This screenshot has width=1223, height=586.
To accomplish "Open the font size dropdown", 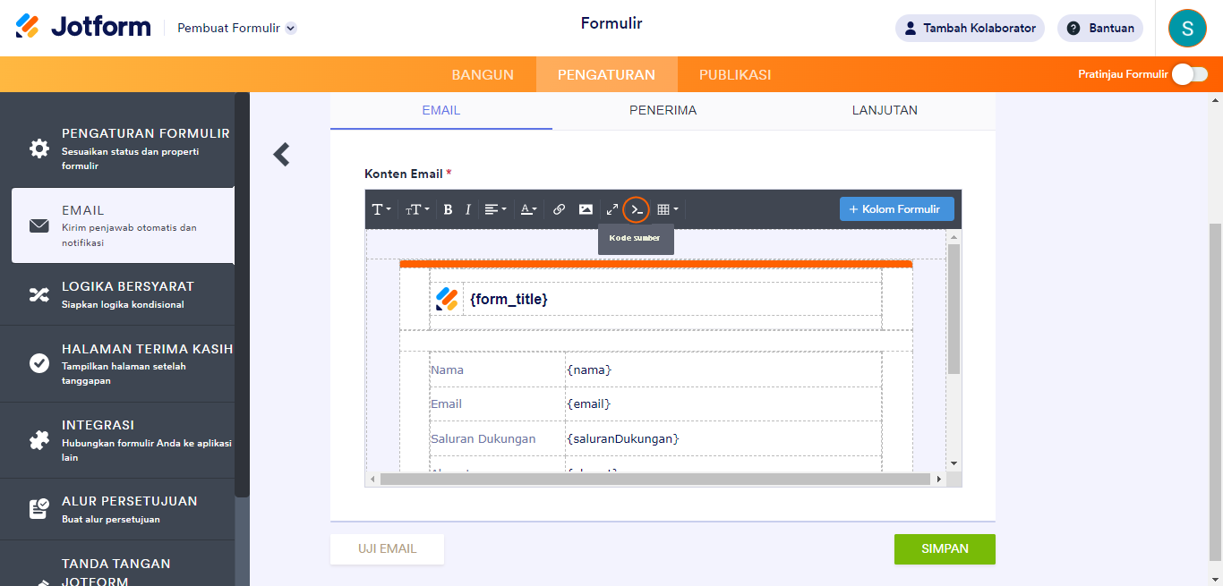I will 416,209.
